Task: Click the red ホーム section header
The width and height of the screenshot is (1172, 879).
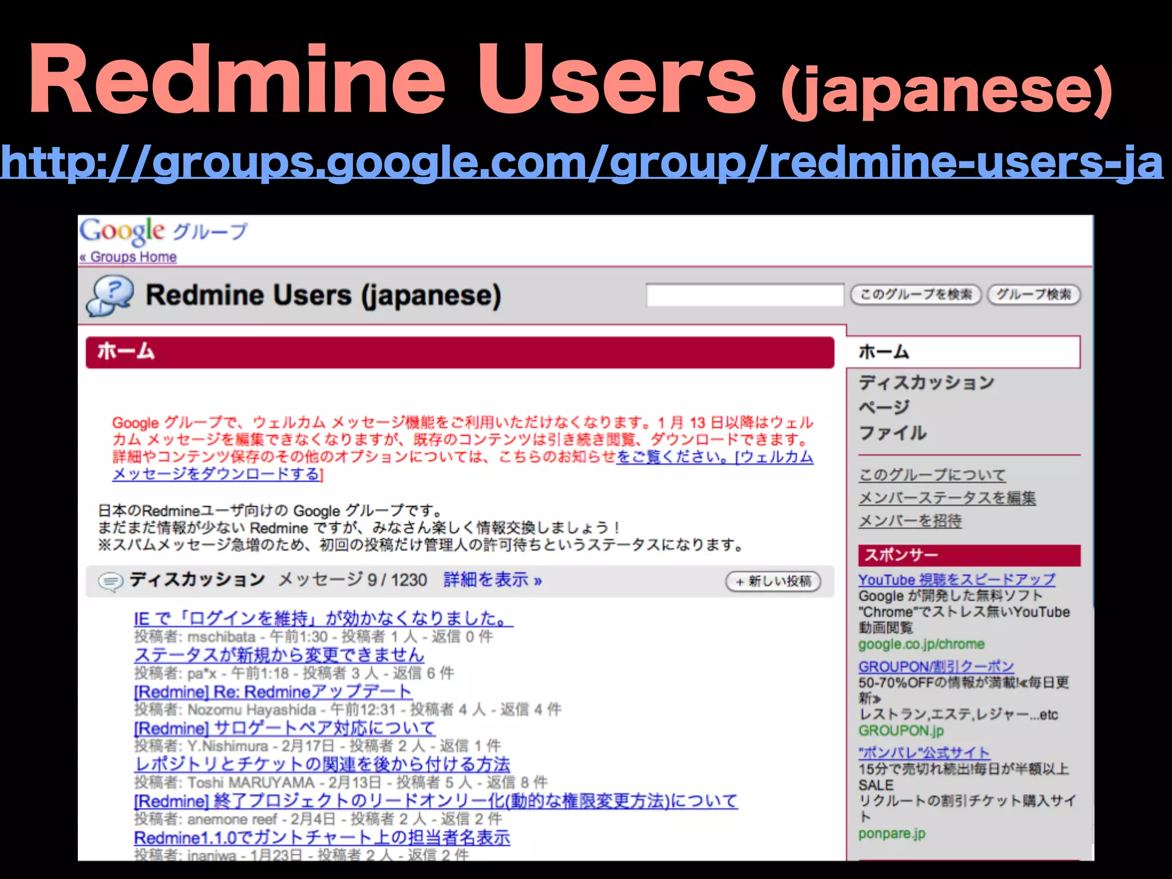Action: [x=460, y=353]
